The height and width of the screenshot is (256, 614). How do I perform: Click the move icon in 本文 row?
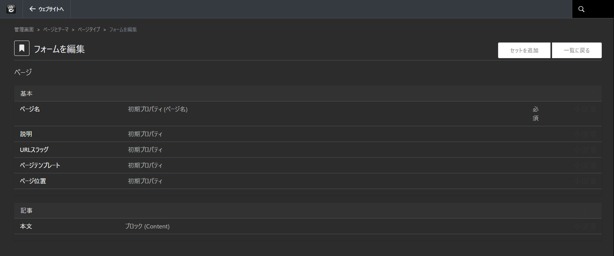click(x=577, y=226)
